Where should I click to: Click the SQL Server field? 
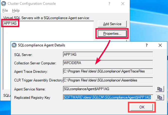coord(108,54)
